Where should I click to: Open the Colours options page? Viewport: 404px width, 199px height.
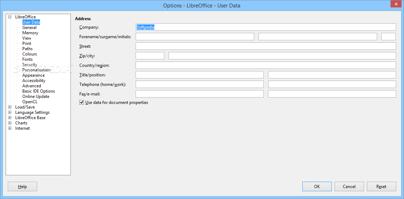(29, 54)
